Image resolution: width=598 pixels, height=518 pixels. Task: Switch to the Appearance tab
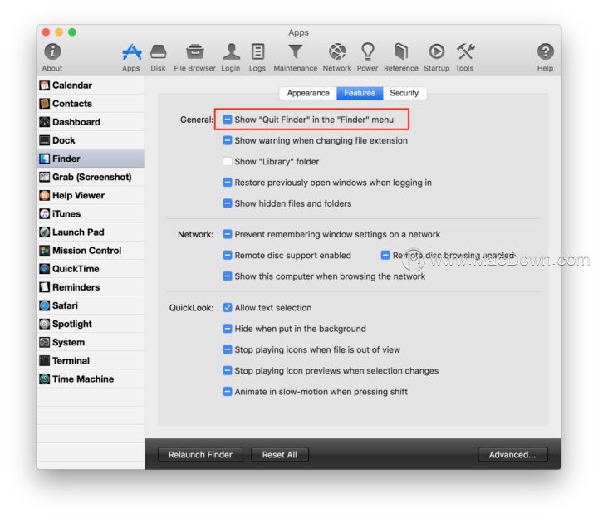click(x=308, y=93)
